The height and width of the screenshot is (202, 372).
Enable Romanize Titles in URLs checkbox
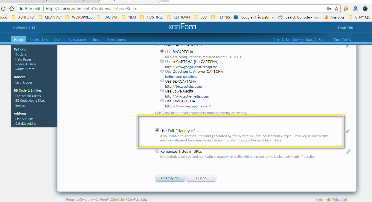(157, 151)
